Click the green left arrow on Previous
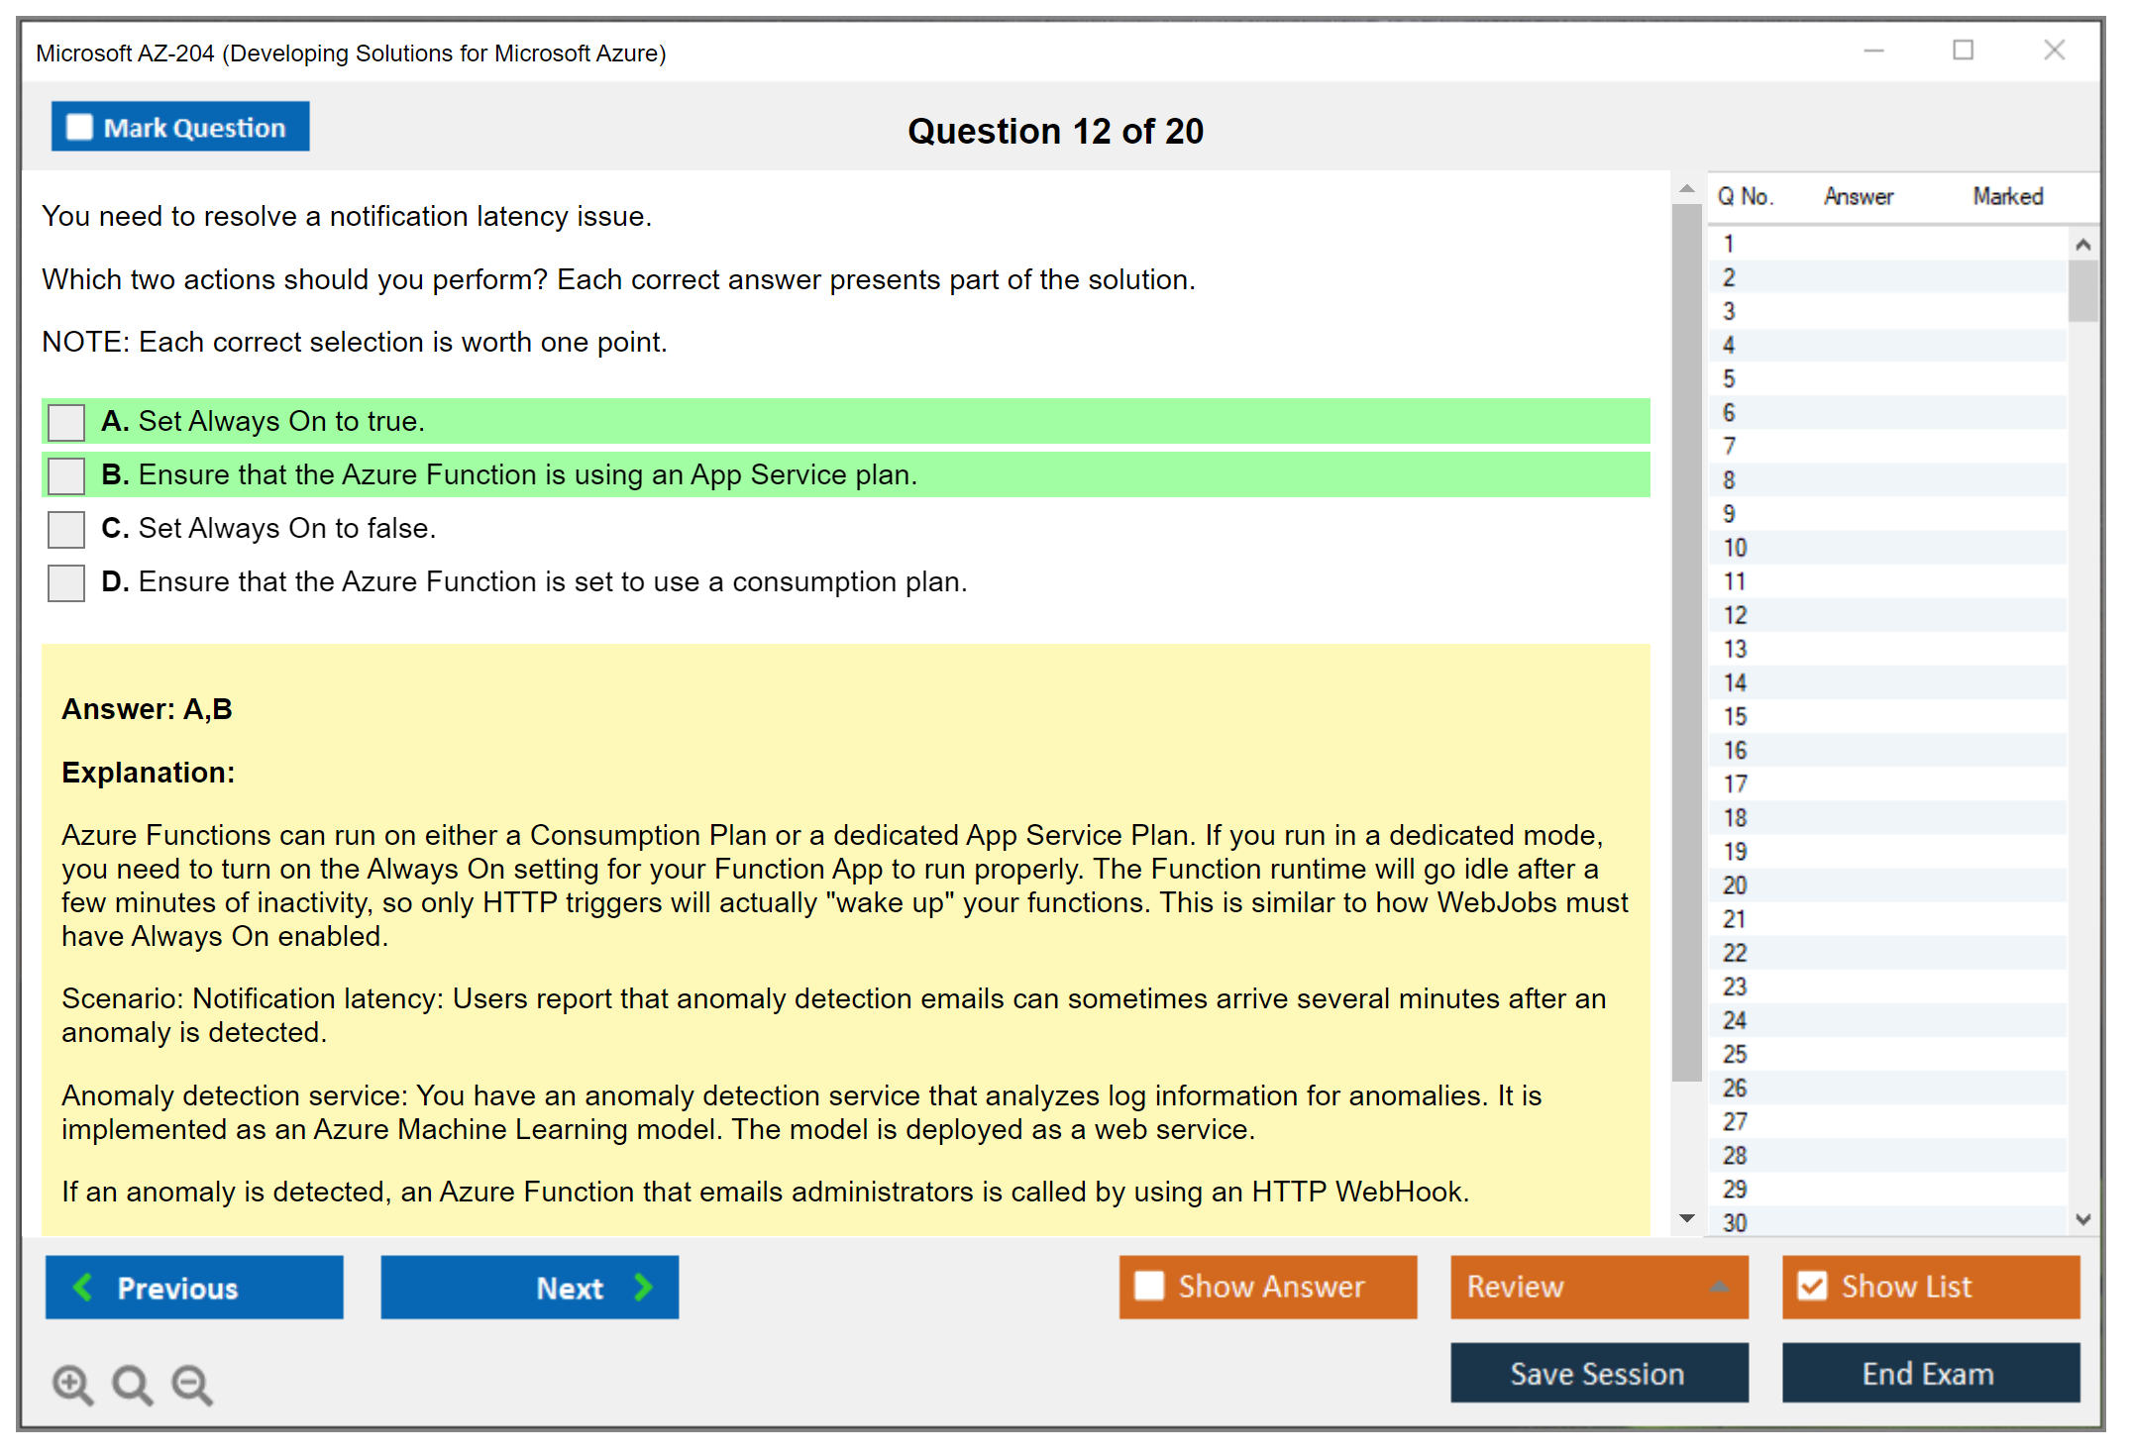 pyautogui.click(x=83, y=1287)
